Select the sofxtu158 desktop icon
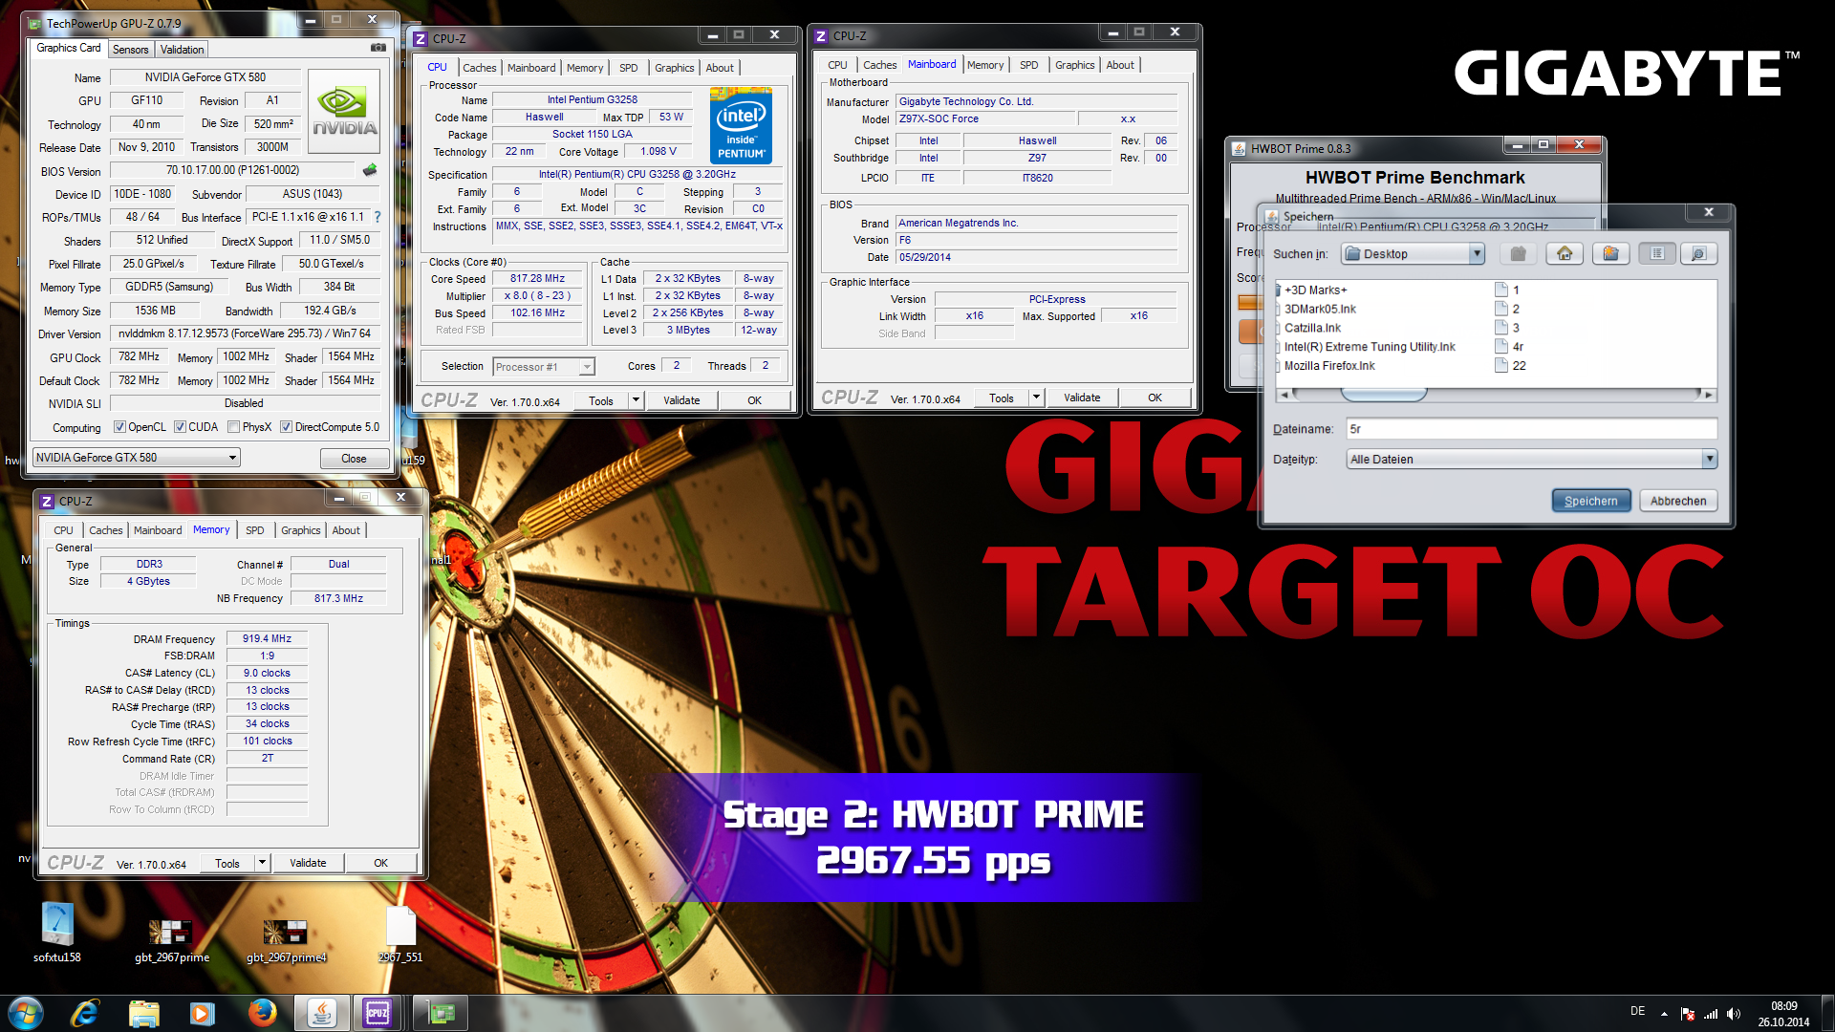1835x1032 pixels. (x=57, y=933)
